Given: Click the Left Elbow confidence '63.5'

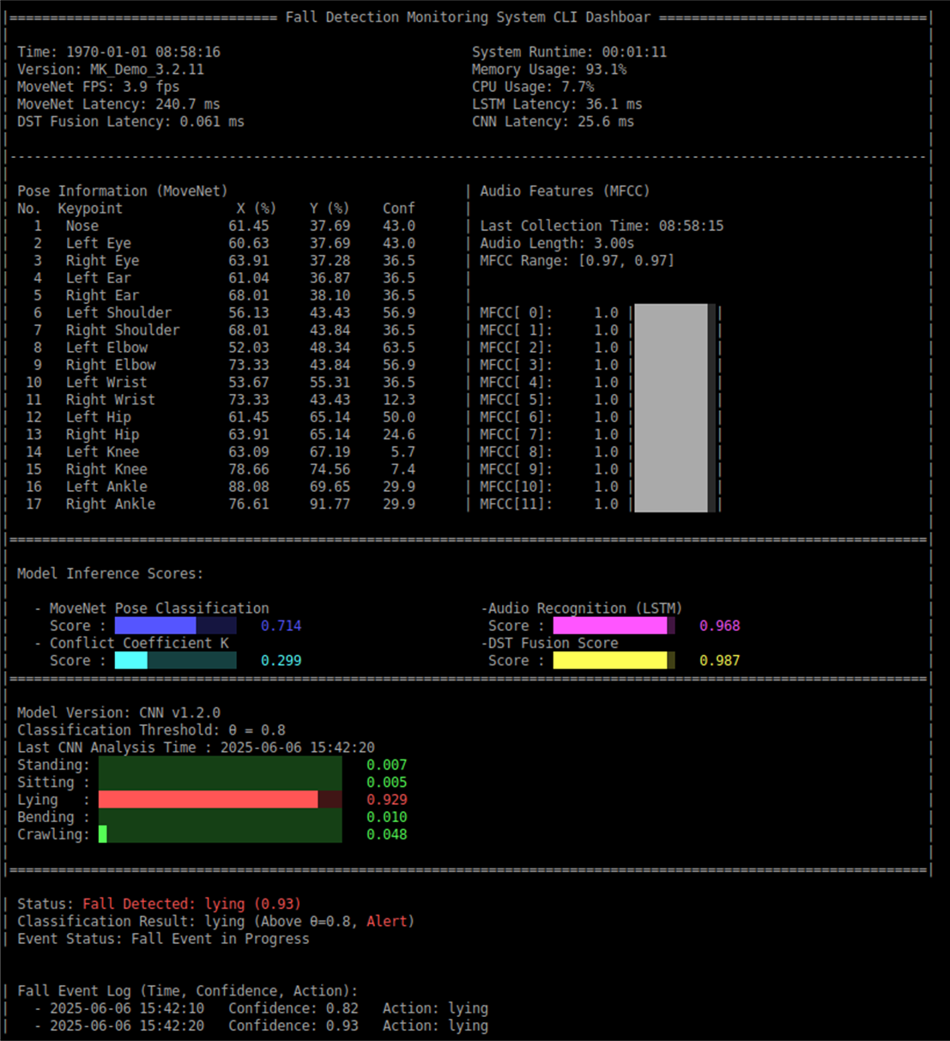Looking at the screenshot, I should 399,348.
